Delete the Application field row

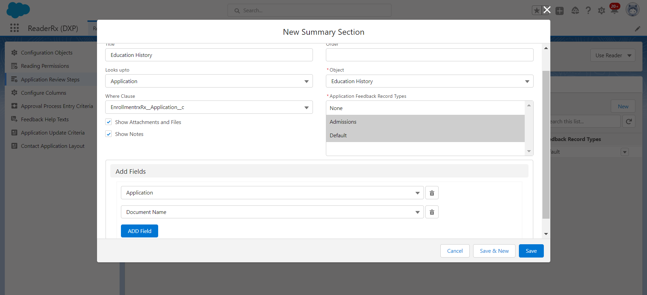coord(432,193)
